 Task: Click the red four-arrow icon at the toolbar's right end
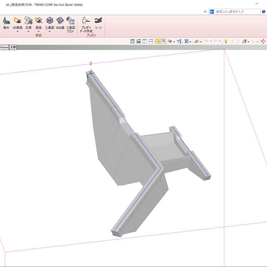click(x=263, y=41)
